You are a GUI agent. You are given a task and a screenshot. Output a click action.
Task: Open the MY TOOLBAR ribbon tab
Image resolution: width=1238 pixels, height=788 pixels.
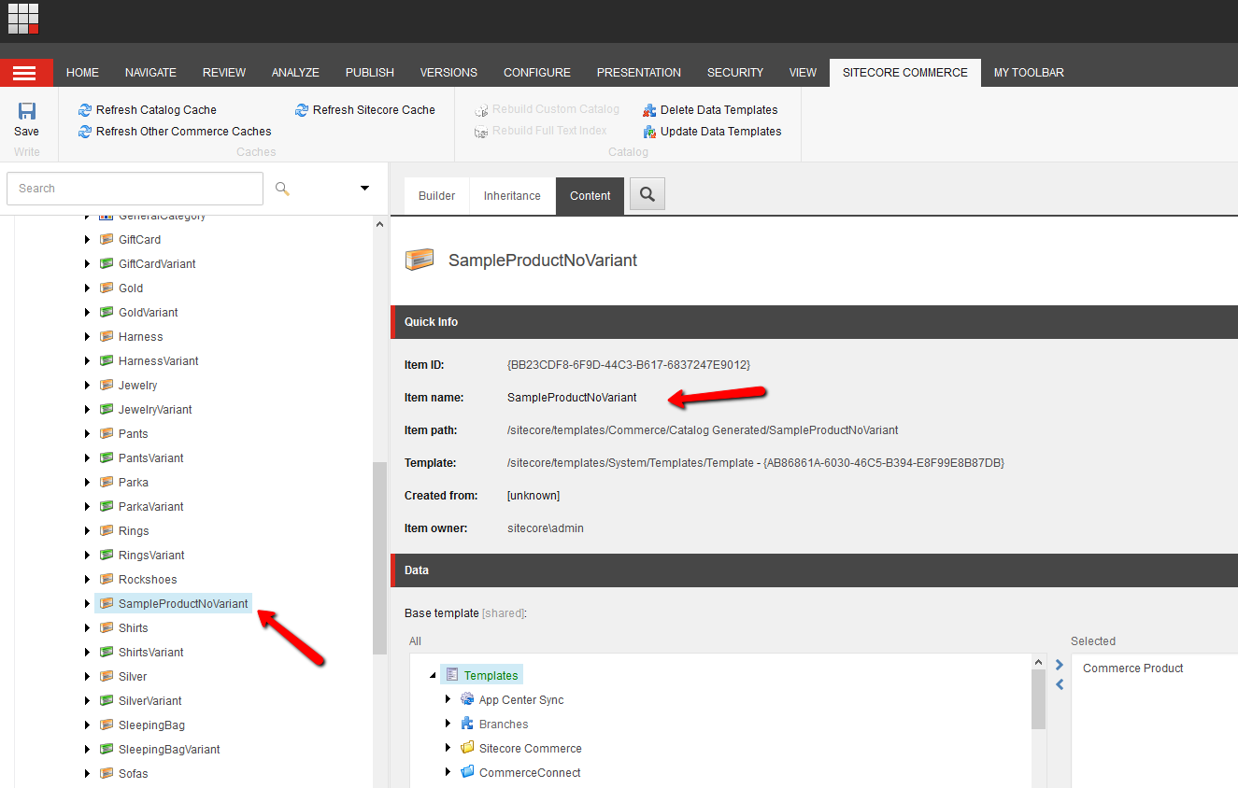(x=1029, y=73)
